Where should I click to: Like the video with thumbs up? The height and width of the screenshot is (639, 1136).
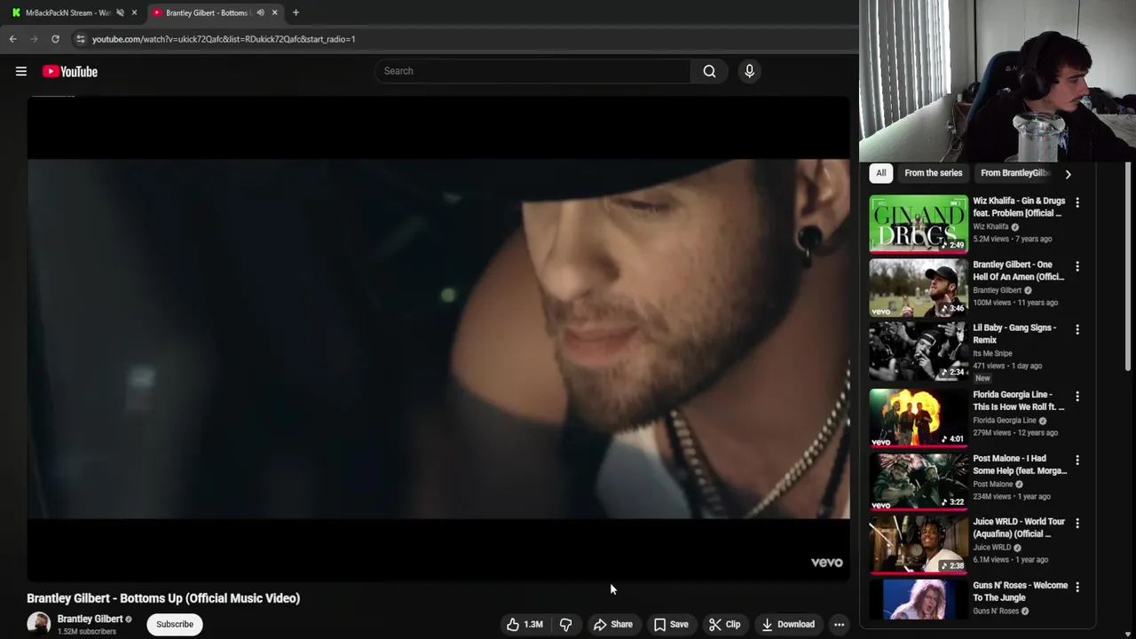525,624
